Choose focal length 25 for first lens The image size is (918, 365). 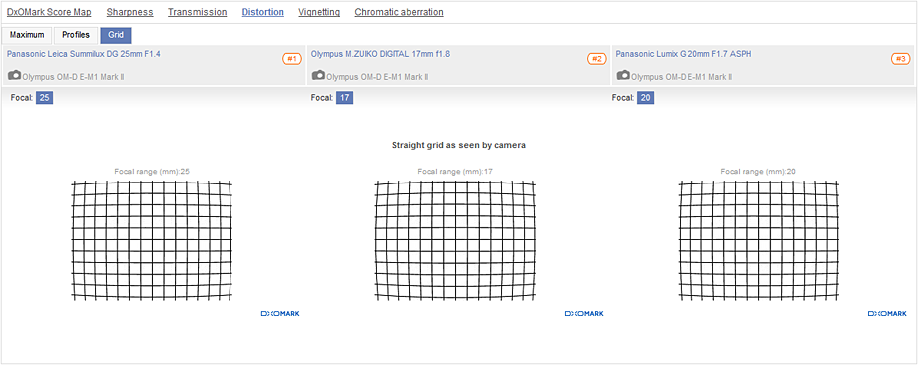[45, 98]
